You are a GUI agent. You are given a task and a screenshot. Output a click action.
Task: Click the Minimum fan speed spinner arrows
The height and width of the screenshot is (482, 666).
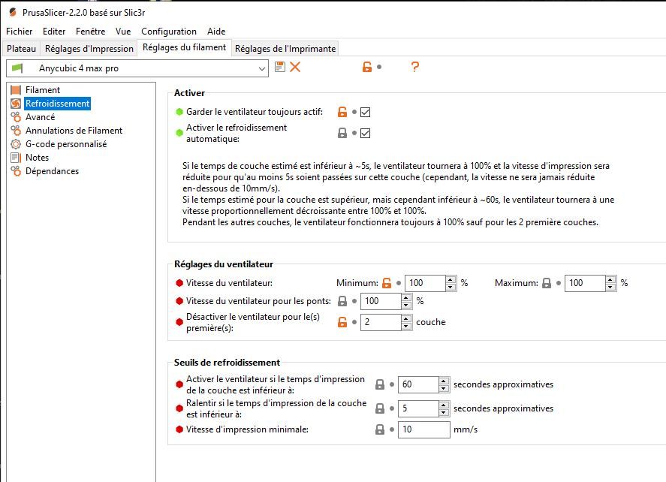click(x=451, y=283)
